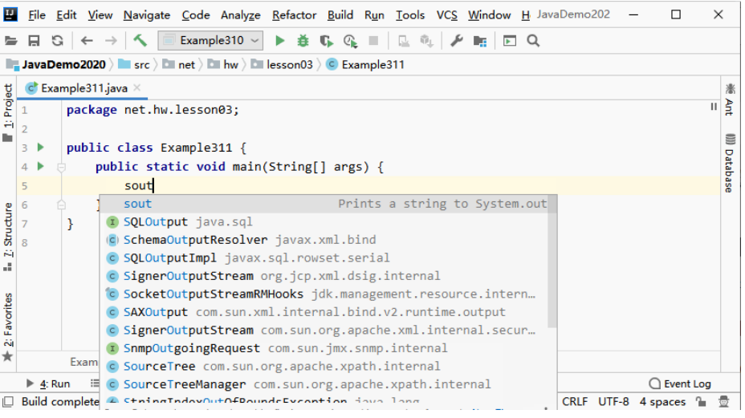Open the View menu
The image size is (745, 418).
(100, 15)
